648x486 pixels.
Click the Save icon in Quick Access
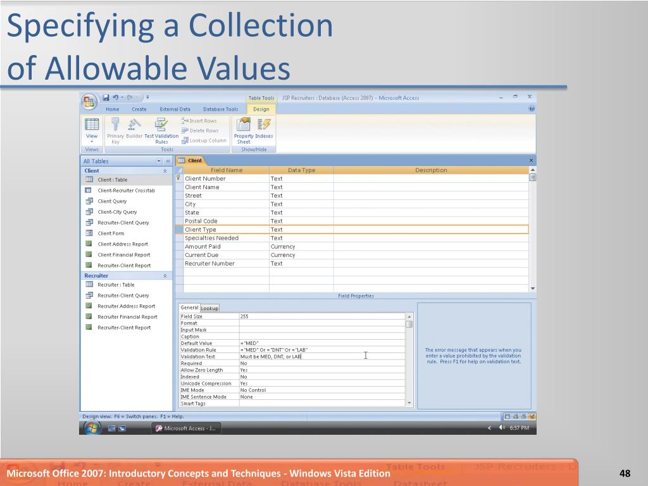pyautogui.click(x=106, y=97)
